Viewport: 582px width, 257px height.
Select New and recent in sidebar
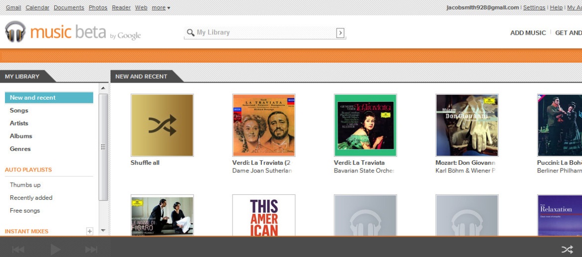tap(49, 98)
